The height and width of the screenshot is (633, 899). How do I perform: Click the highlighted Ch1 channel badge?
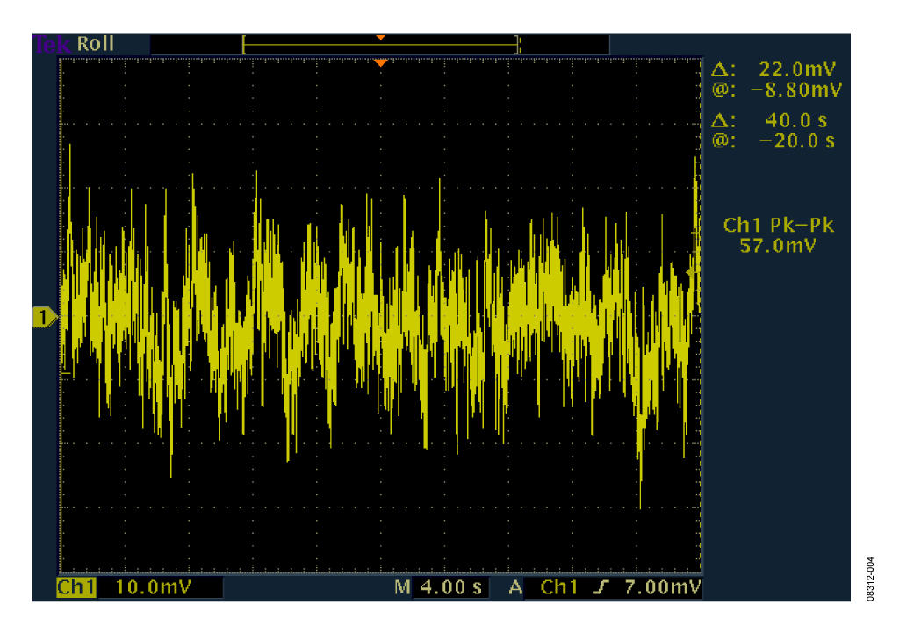point(76,587)
